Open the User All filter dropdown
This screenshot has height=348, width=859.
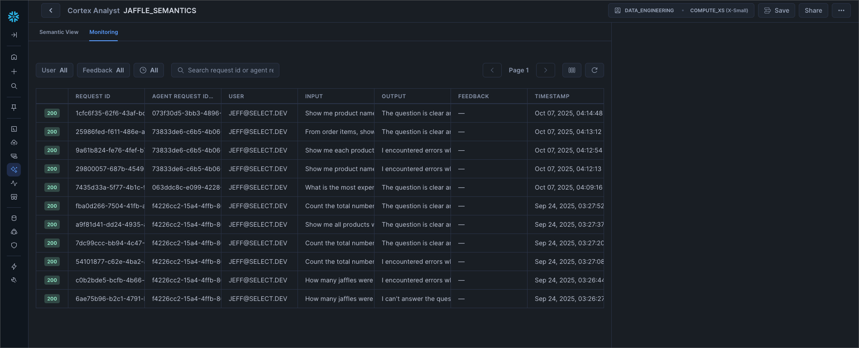[x=54, y=70]
